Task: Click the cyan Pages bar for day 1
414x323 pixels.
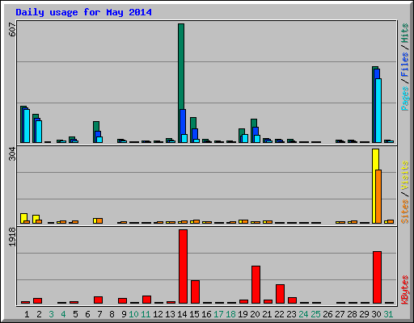Action: point(27,126)
